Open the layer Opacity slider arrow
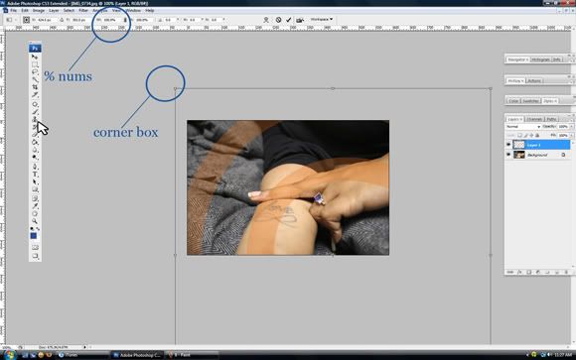Image resolution: width=576 pixels, height=360 pixels. pos(572,127)
